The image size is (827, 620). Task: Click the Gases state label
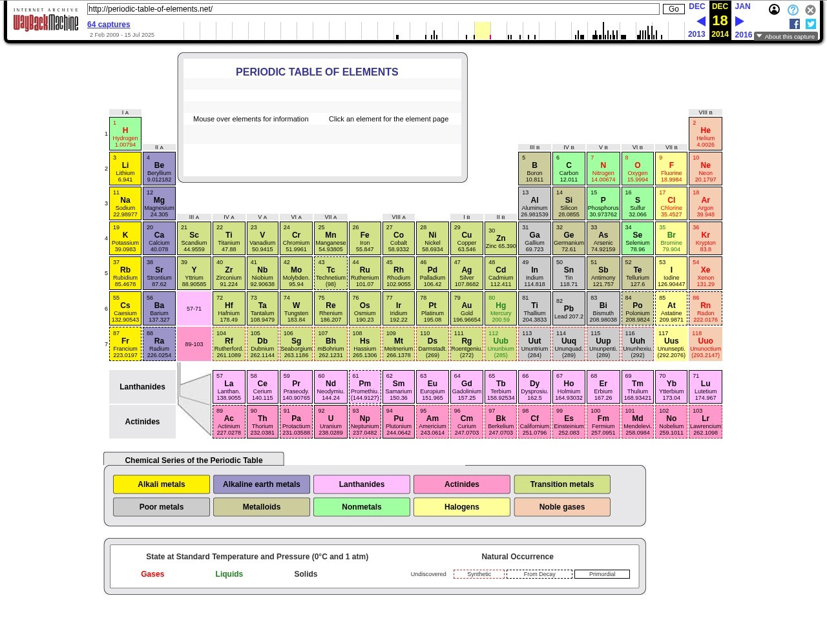pos(152,574)
